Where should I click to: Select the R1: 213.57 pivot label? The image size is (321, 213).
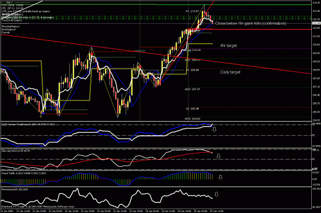[192, 11]
